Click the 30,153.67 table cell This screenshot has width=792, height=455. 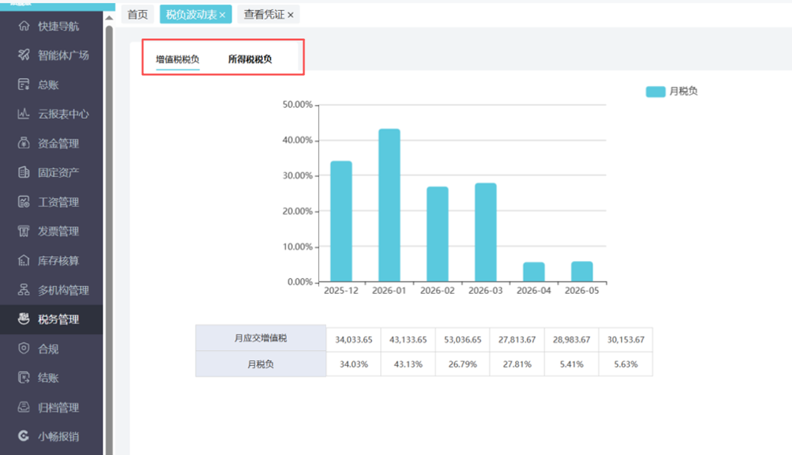coord(626,339)
